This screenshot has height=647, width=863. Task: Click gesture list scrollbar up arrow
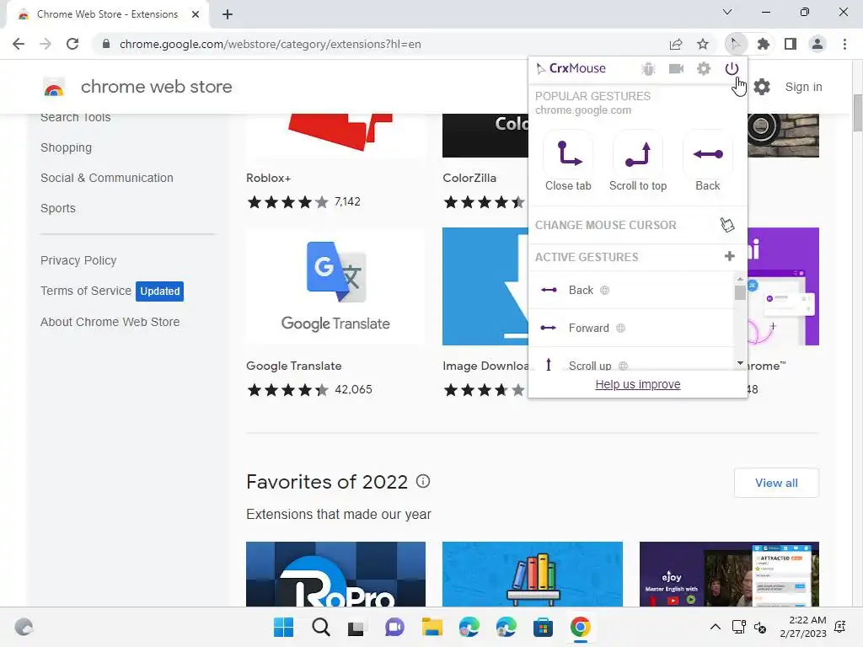point(740,278)
